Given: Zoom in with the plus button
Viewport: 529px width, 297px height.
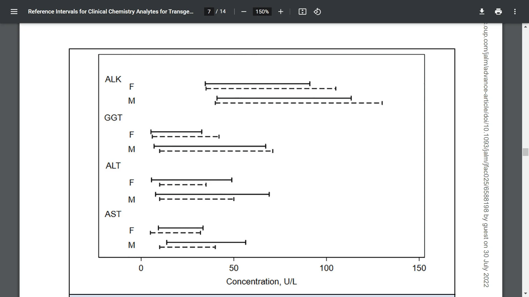Looking at the screenshot, I should (280, 12).
